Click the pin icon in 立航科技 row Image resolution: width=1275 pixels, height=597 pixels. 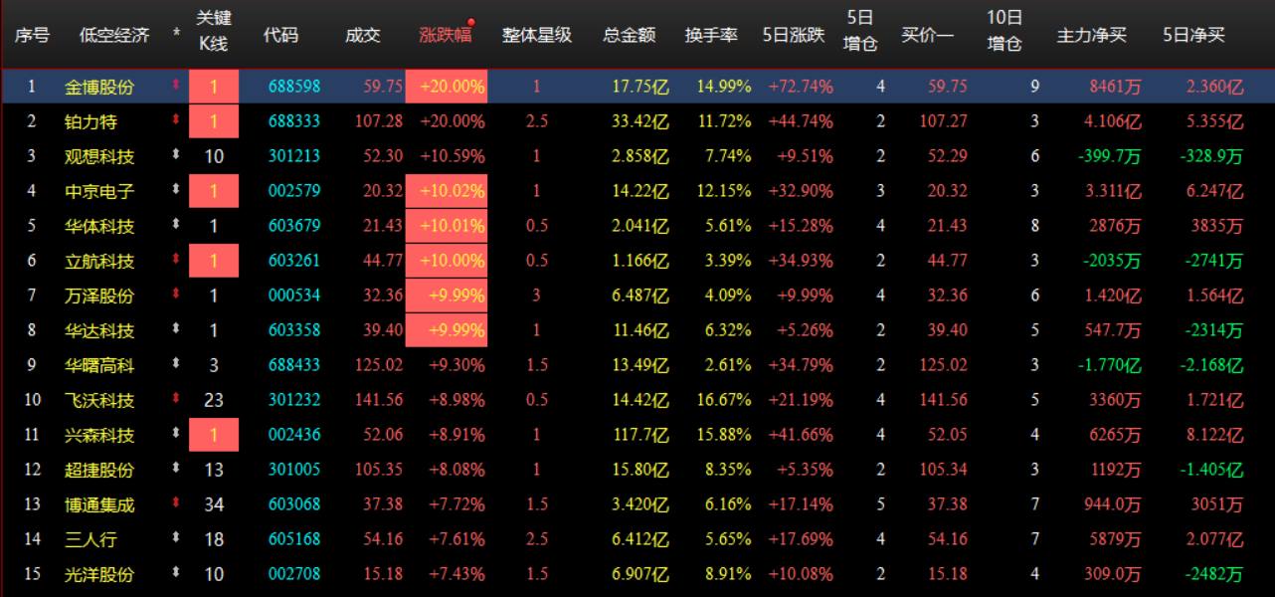(x=176, y=260)
